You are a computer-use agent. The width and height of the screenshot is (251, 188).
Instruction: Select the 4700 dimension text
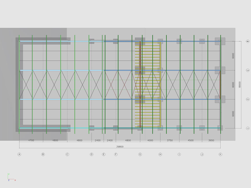pyautogui.click(x=31, y=140)
